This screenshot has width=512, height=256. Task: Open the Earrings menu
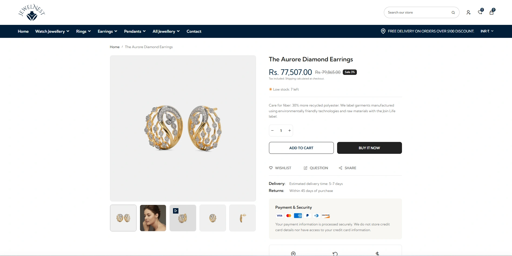pos(107,31)
